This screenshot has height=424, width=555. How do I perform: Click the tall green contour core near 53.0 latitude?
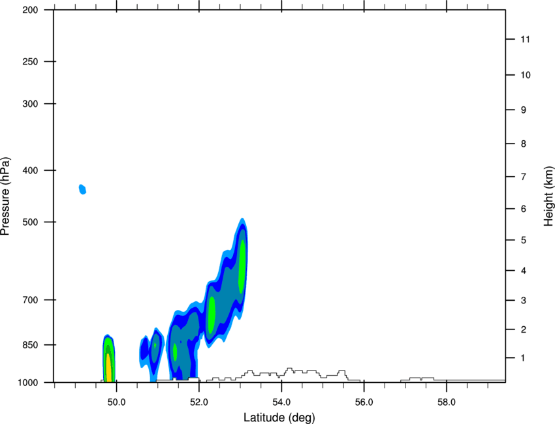click(242, 267)
